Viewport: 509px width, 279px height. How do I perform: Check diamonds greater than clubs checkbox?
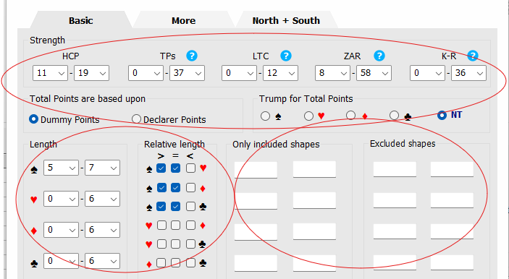pyautogui.click(x=161, y=263)
